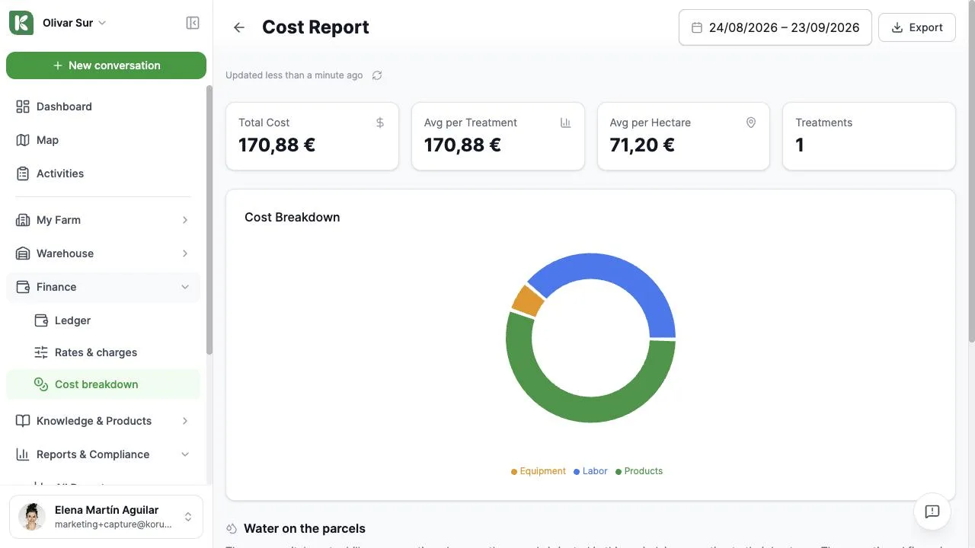Collapse the sidebar panel icon
Viewport: 975px width, 548px height.
tap(193, 23)
